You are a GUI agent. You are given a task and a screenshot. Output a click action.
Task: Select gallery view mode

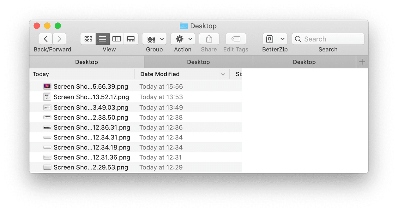pyautogui.click(x=131, y=39)
